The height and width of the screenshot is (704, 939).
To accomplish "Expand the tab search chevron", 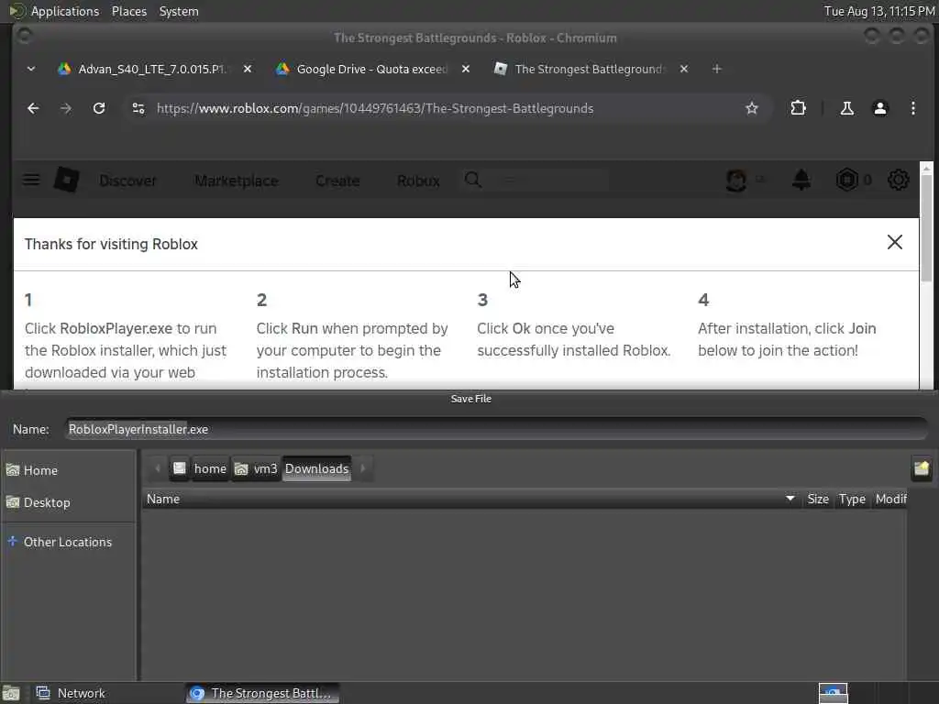I will (30, 70).
